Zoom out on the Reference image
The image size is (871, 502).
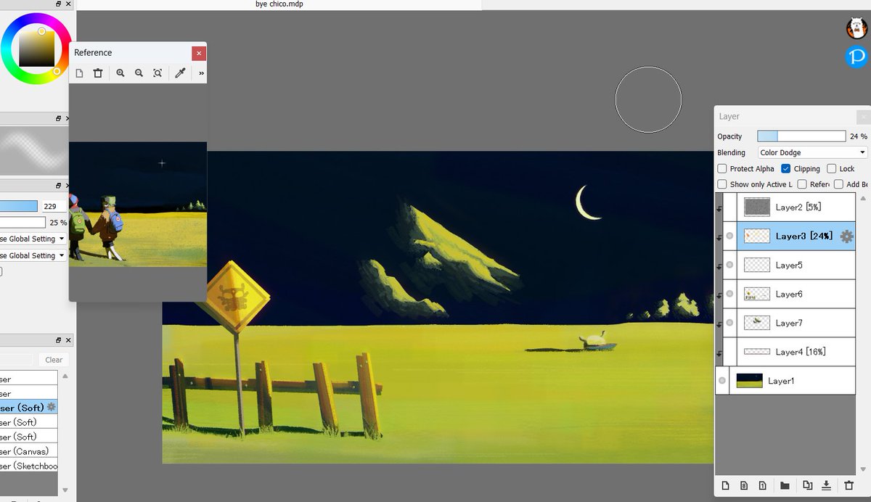click(x=139, y=73)
